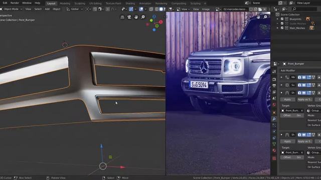Open the Tool properties tab icon

coord(274,71)
